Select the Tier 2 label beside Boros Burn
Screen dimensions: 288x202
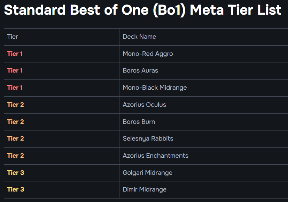15,122
